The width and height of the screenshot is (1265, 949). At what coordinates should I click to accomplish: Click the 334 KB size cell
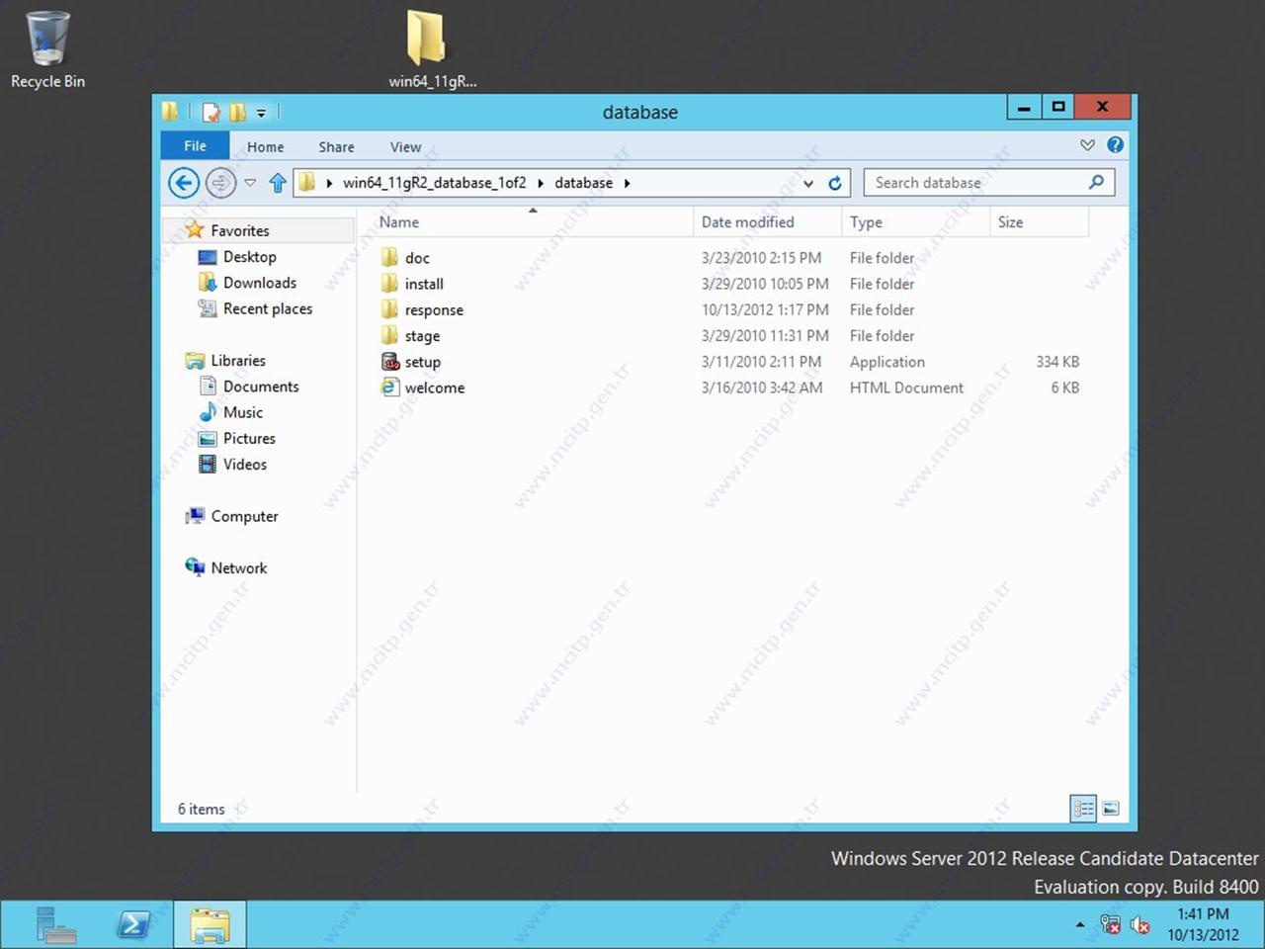(x=1056, y=362)
